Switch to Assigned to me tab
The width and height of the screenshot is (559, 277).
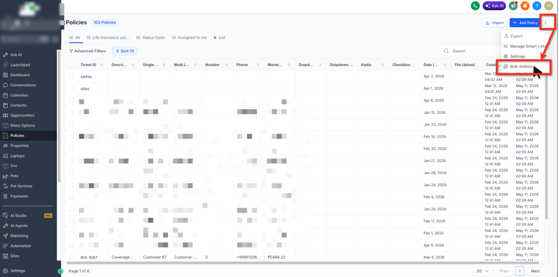189,38
